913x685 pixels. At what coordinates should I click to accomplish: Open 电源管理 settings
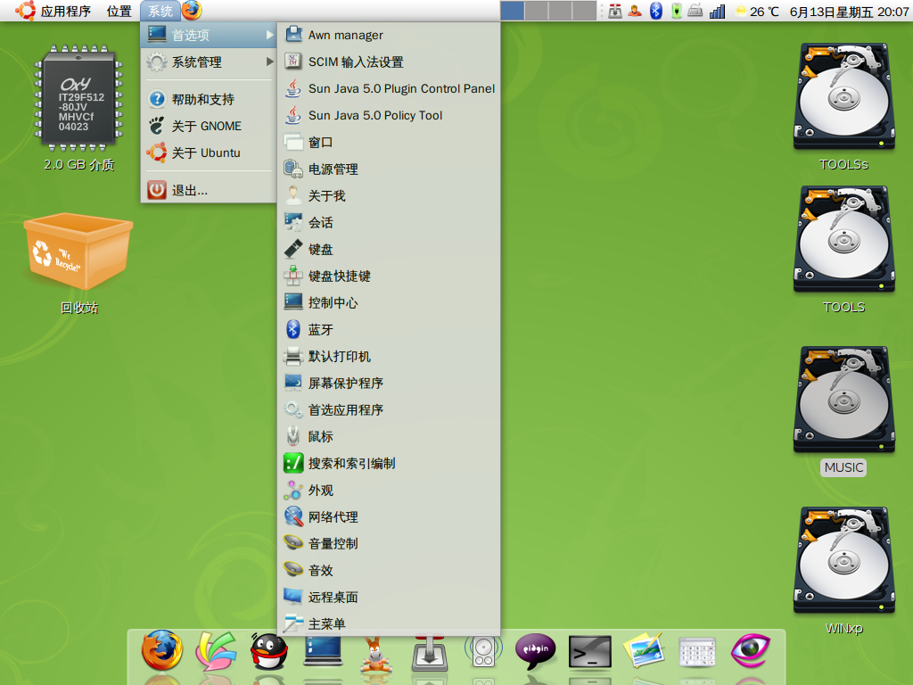(389, 169)
